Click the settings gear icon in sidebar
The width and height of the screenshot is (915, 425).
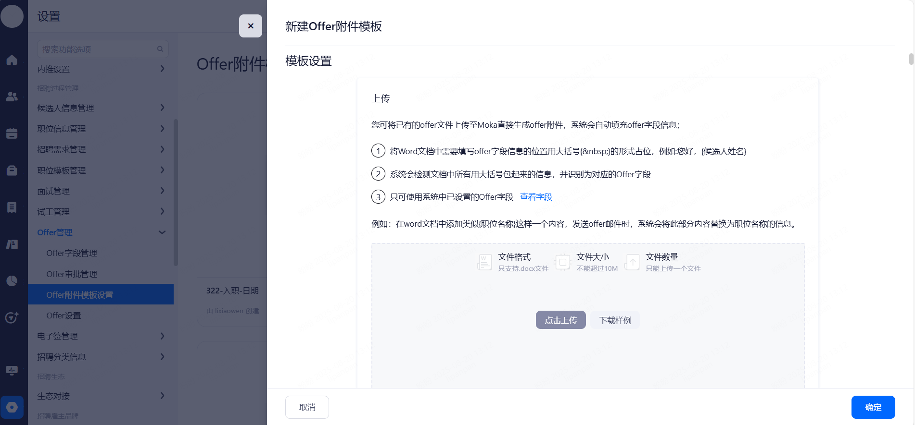(x=12, y=407)
